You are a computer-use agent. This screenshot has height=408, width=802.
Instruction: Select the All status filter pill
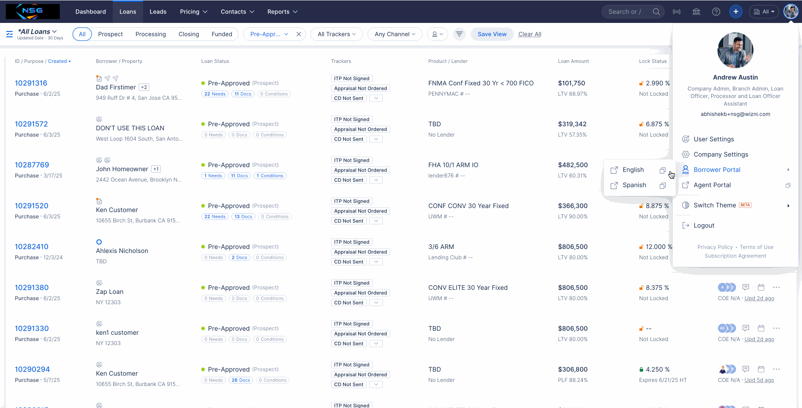tap(82, 34)
